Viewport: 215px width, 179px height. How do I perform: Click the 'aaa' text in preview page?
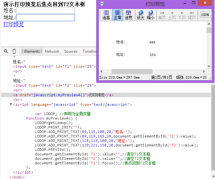152,42
